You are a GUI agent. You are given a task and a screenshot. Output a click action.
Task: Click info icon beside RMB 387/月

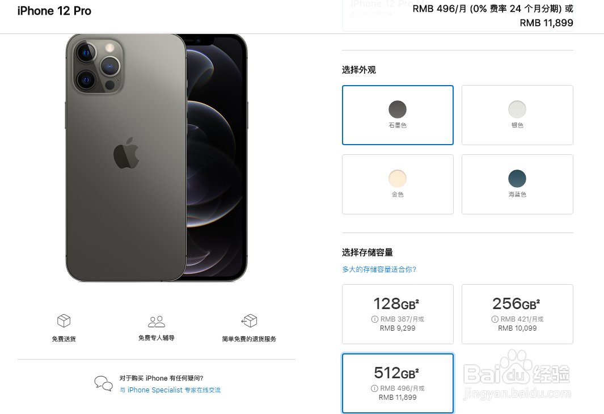[x=374, y=319]
